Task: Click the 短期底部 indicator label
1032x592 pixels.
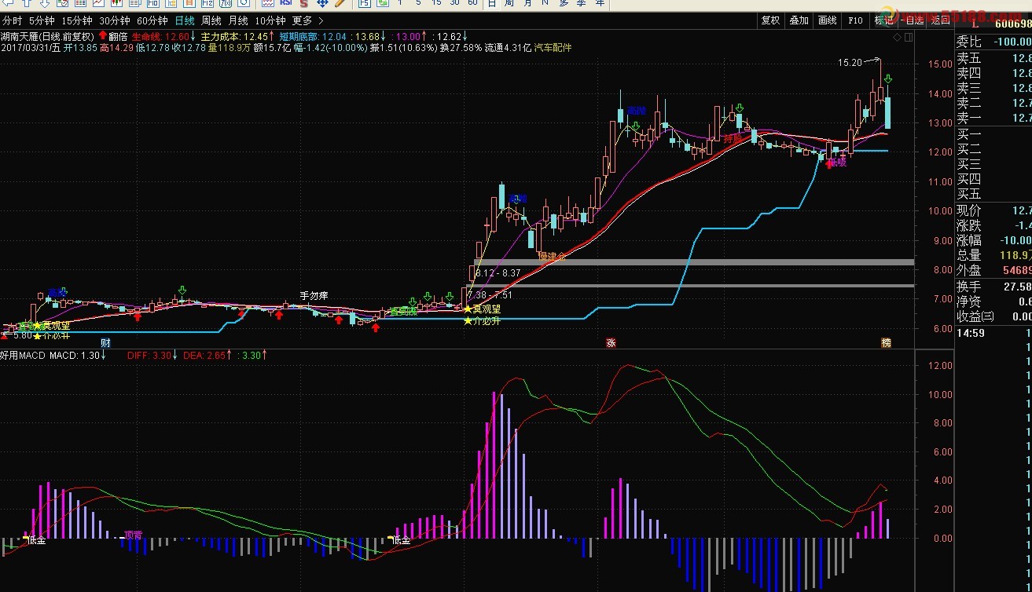Action: coord(299,36)
